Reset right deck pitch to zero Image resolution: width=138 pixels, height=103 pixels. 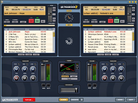(x=133, y=14)
